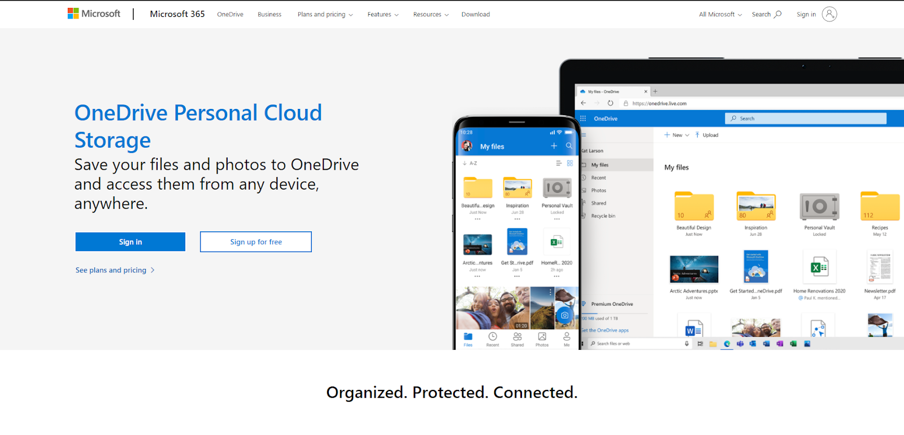The height and width of the screenshot is (435, 904).
Task: Click the camera scan button on phone
Action: click(x=564, y=315)
